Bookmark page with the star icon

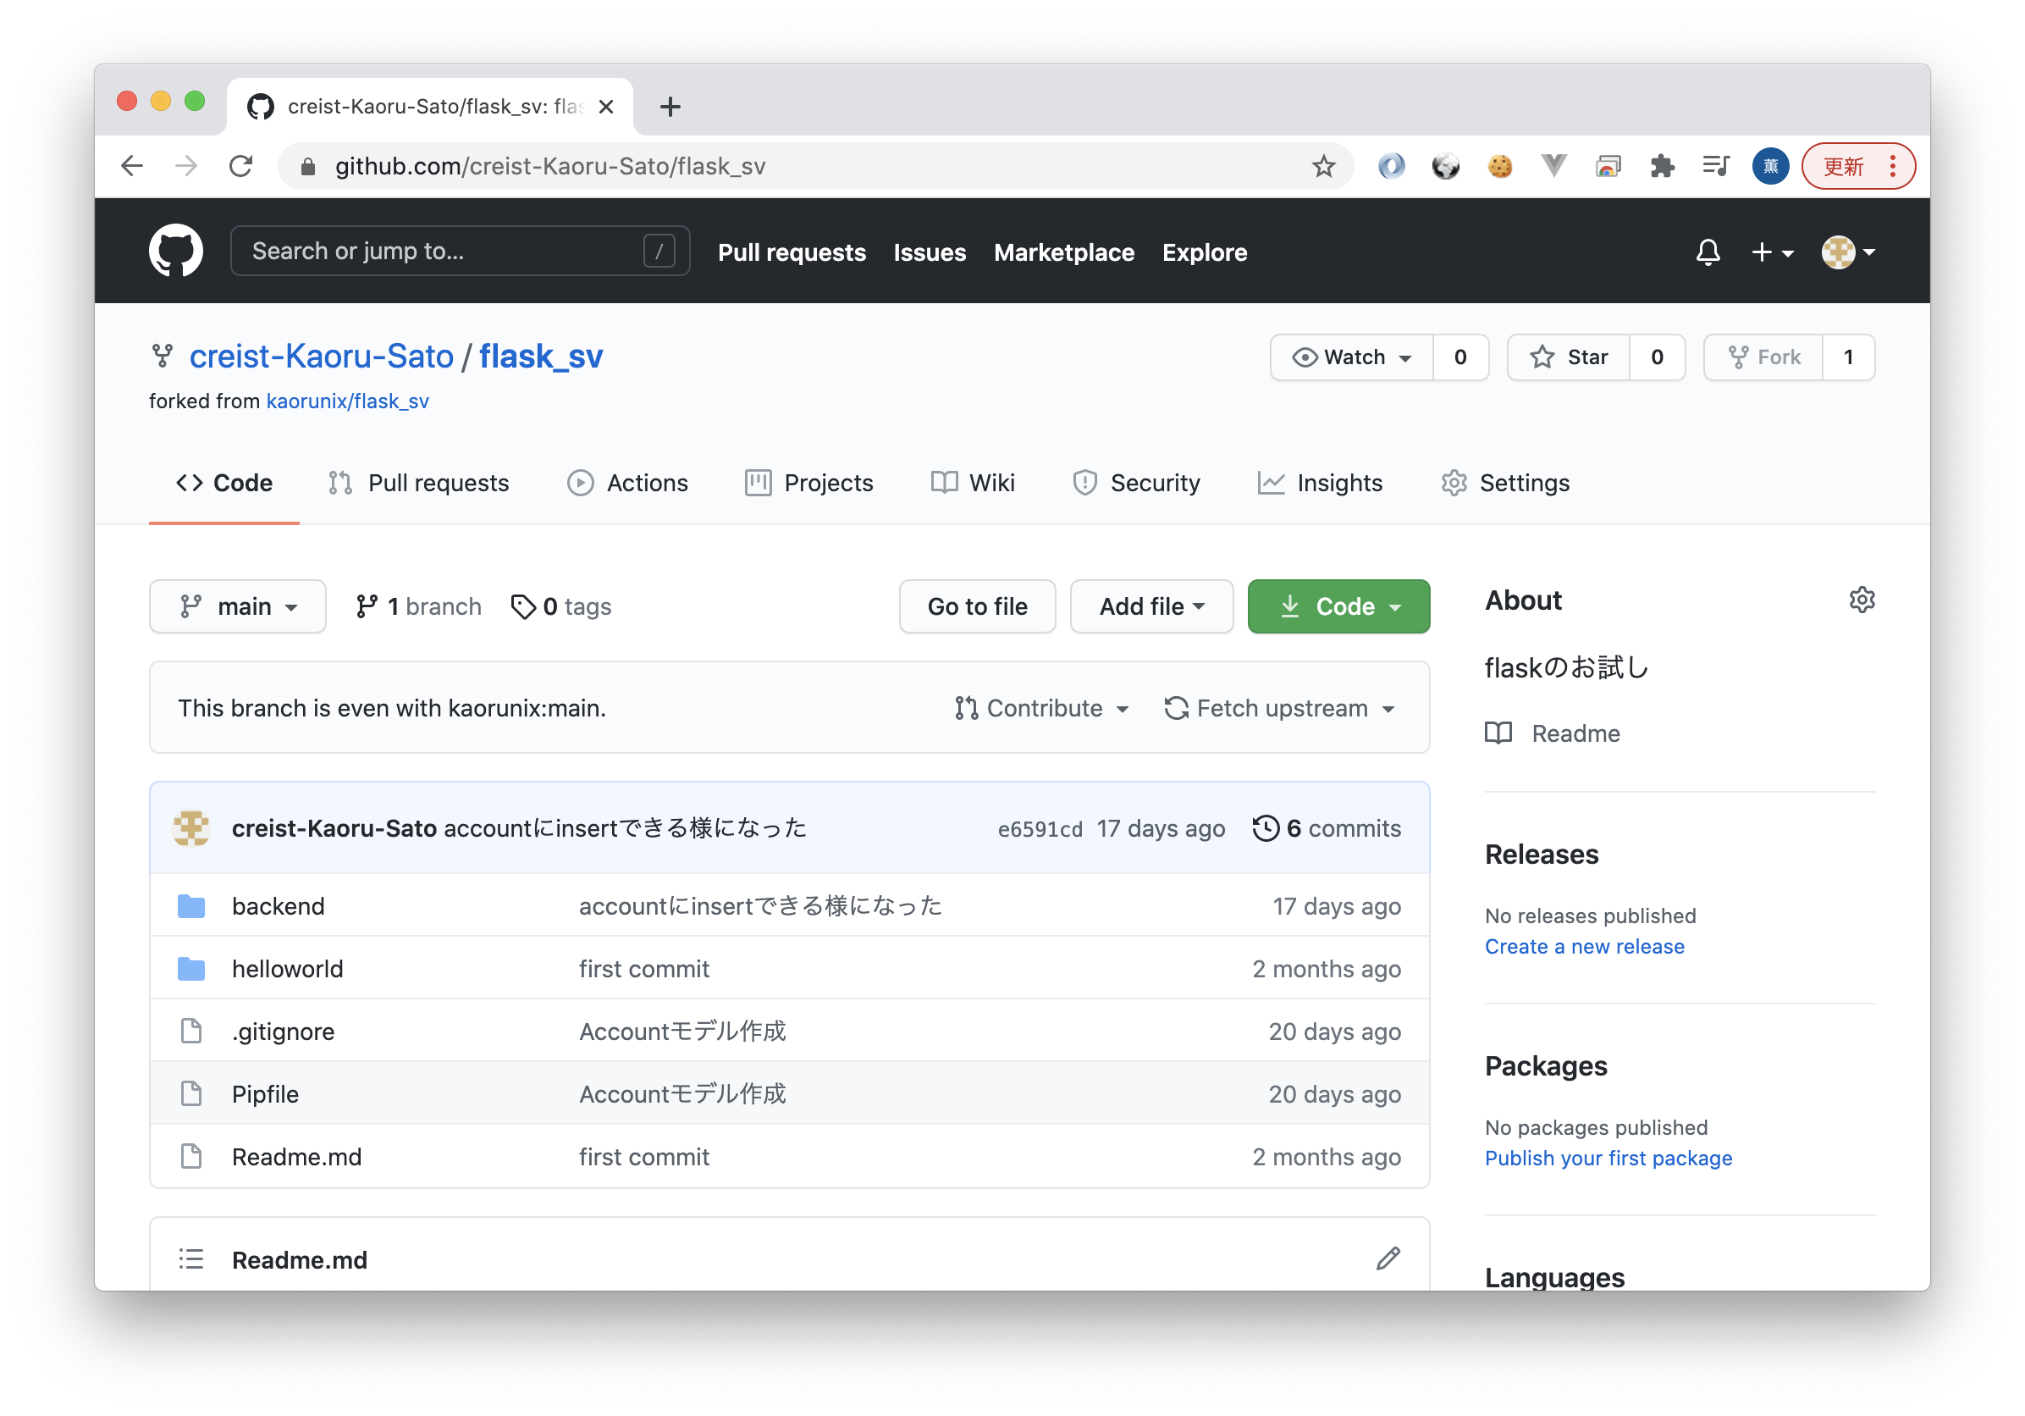1323,166
